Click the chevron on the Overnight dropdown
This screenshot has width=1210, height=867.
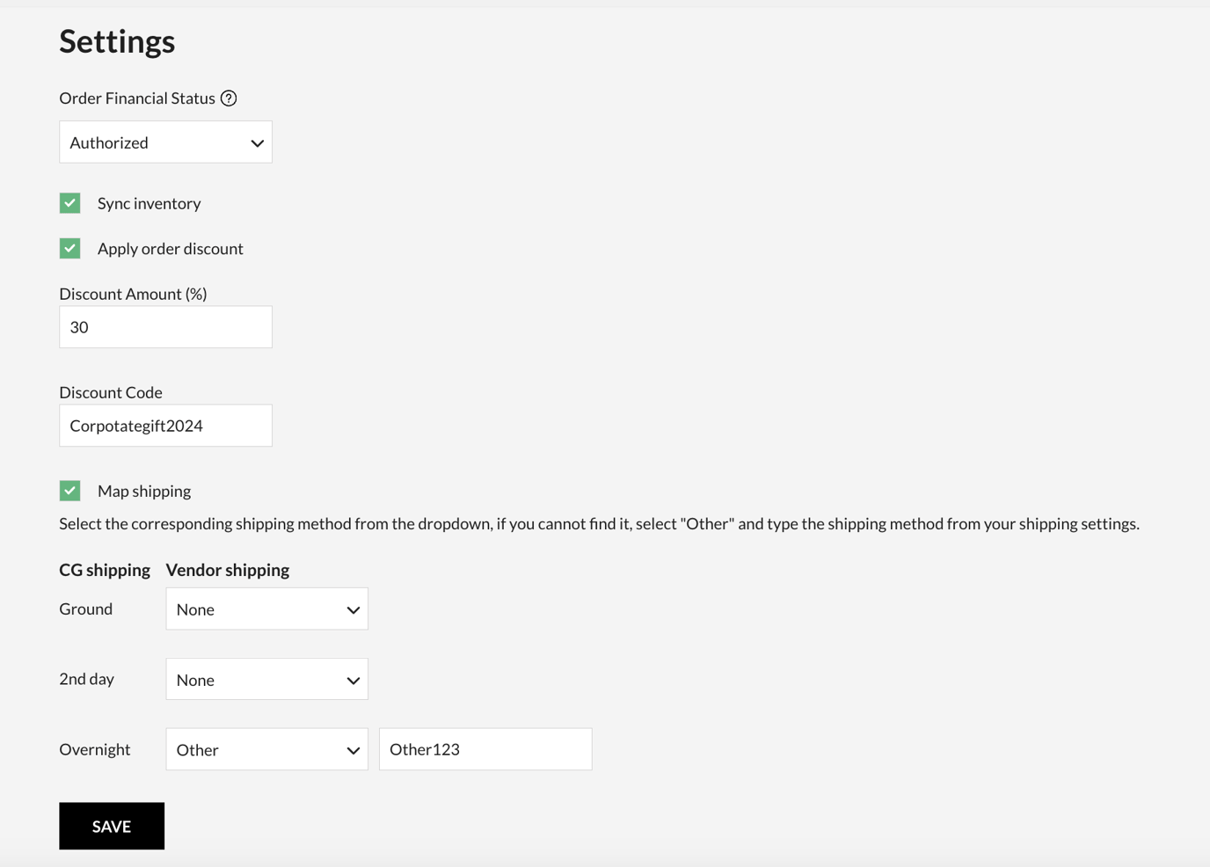point(353,749)
